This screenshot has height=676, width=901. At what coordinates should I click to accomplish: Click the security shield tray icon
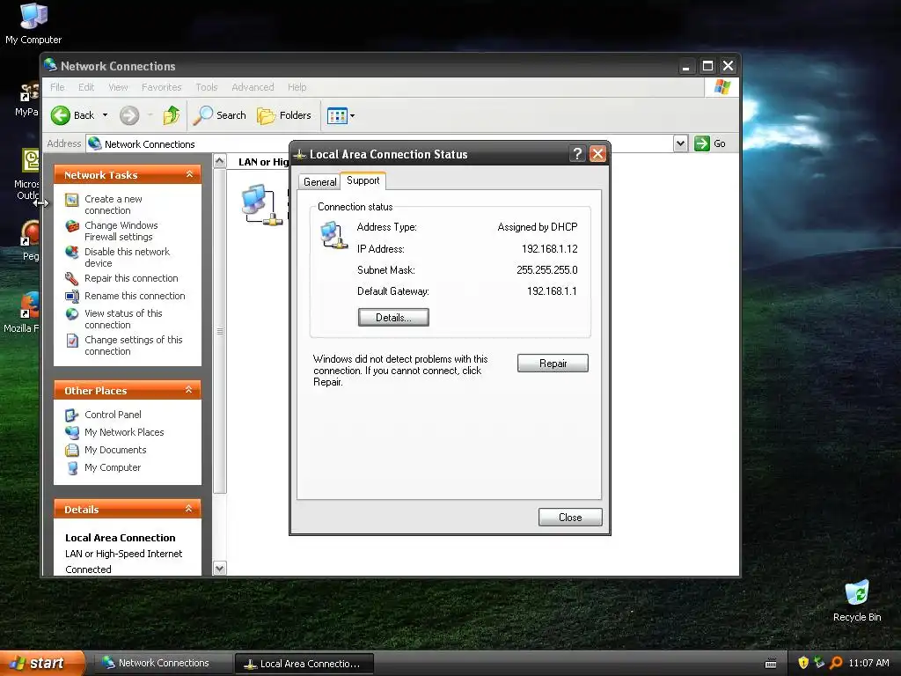point(802,663)
